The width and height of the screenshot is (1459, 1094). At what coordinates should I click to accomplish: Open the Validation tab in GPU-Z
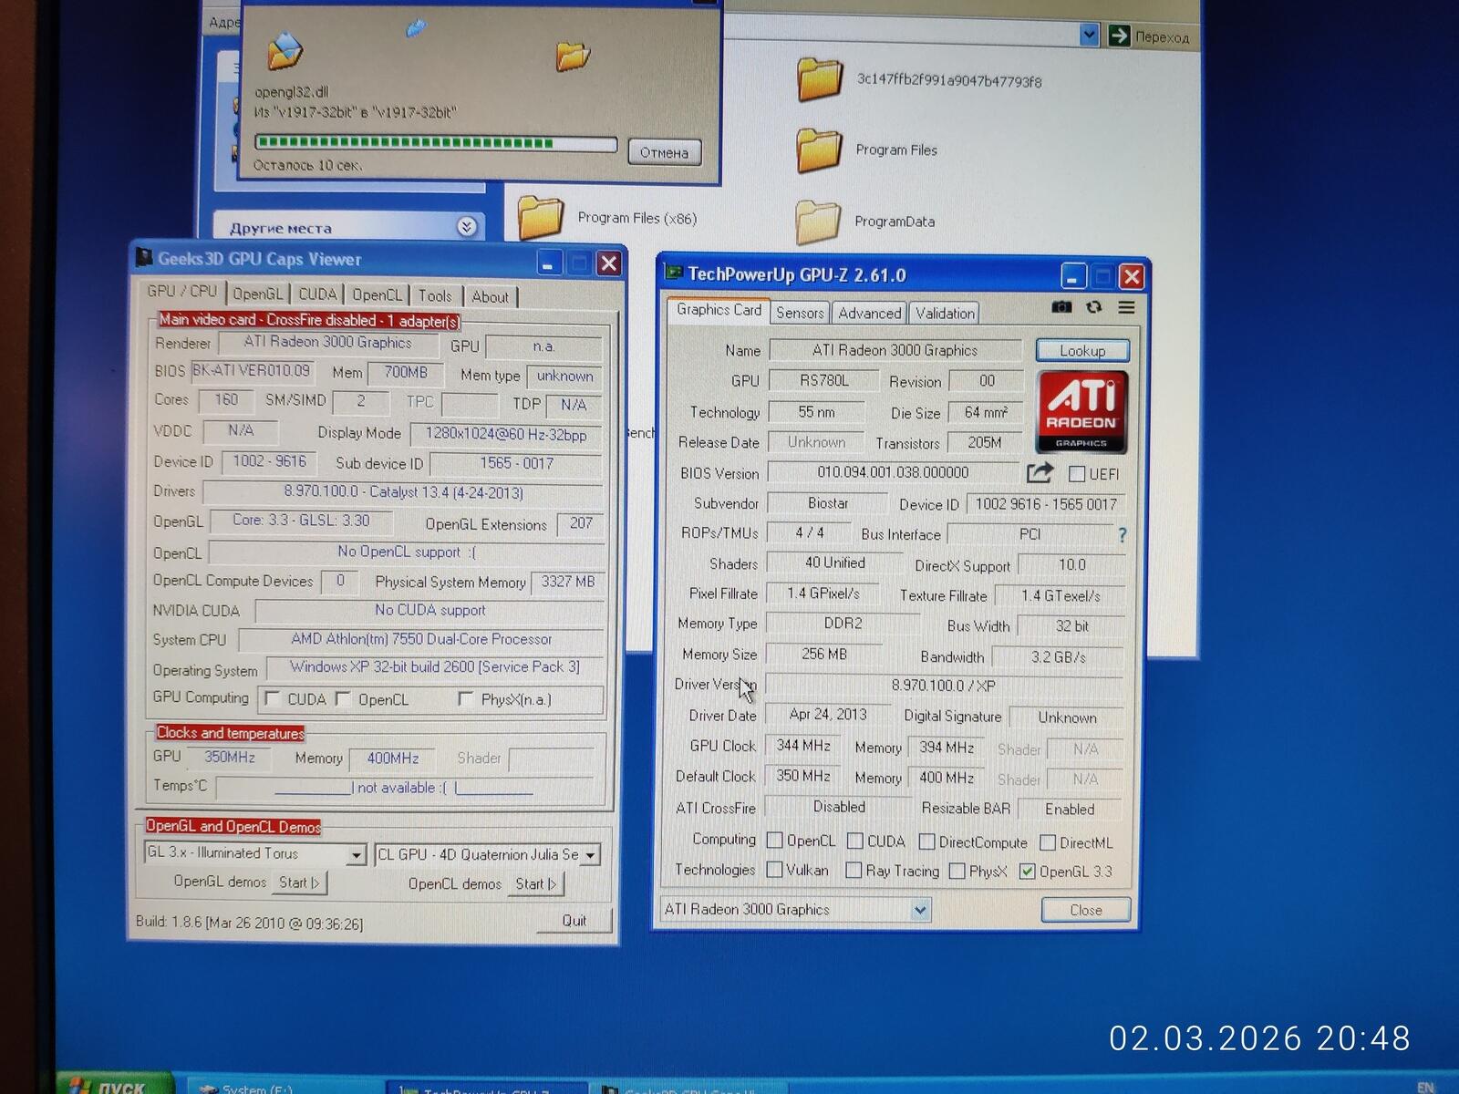pos(945,313)
